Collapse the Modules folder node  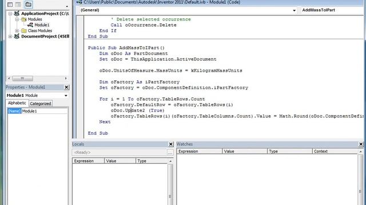coord(17,19)
